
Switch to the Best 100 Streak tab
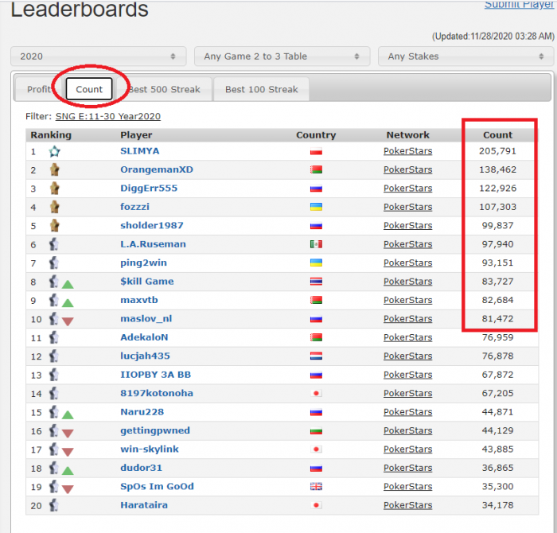click(x=262, y=89)
